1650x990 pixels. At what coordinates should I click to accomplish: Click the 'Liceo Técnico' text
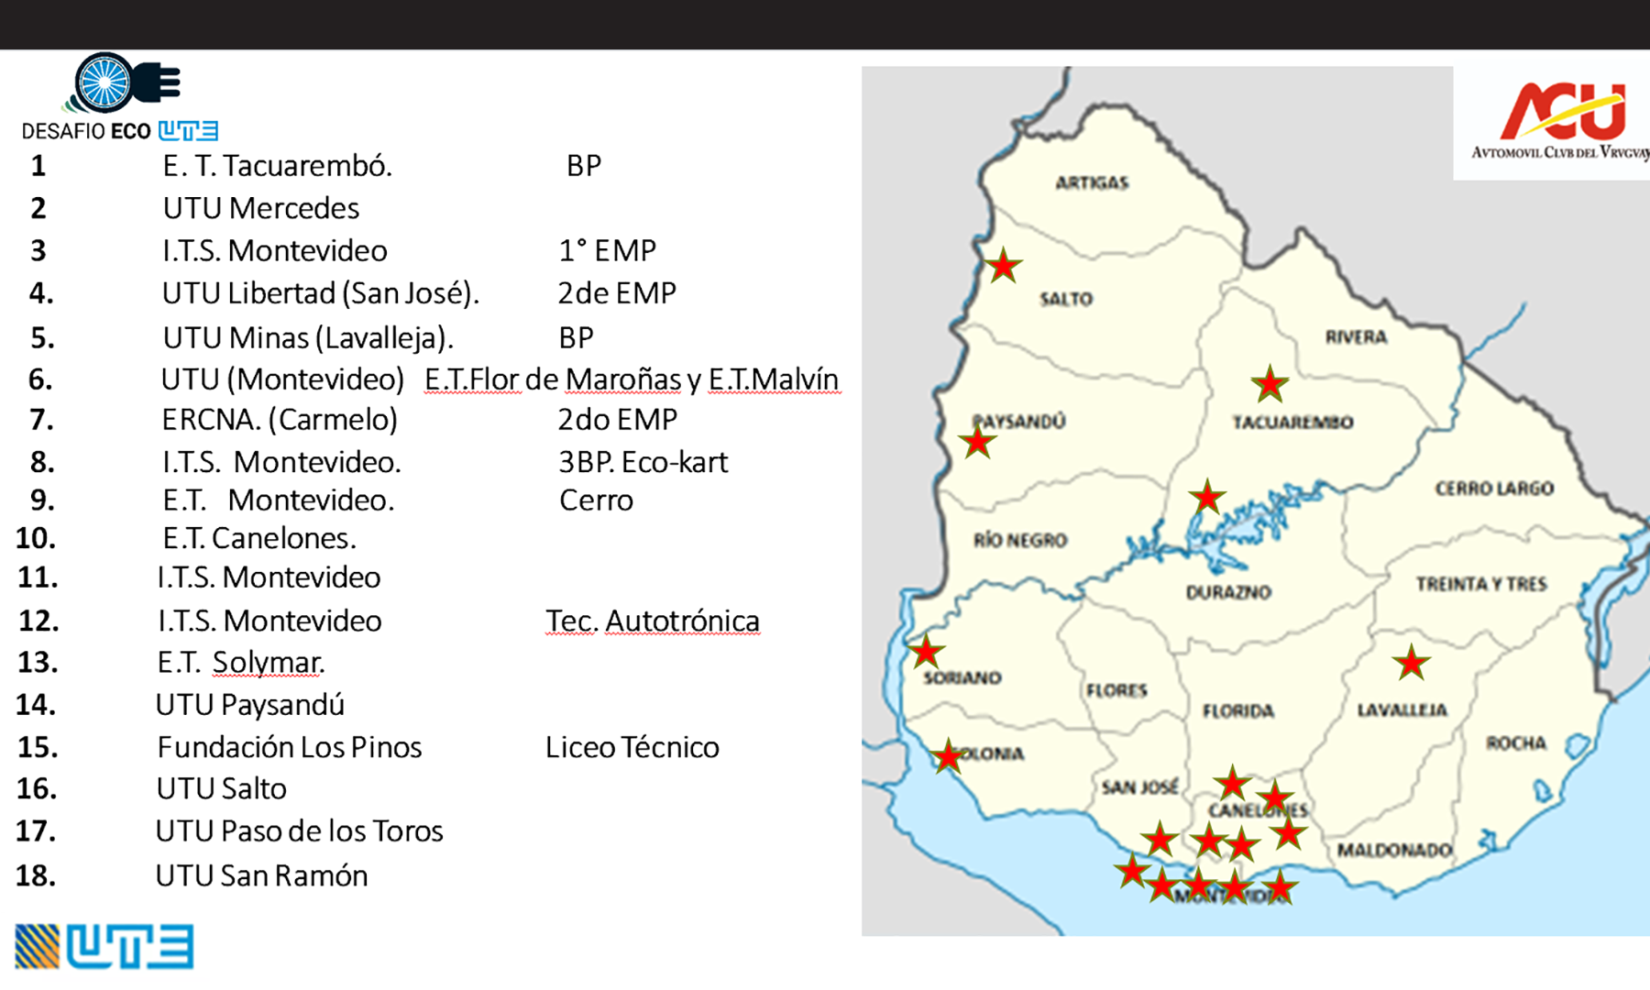[x=632, y=747]
